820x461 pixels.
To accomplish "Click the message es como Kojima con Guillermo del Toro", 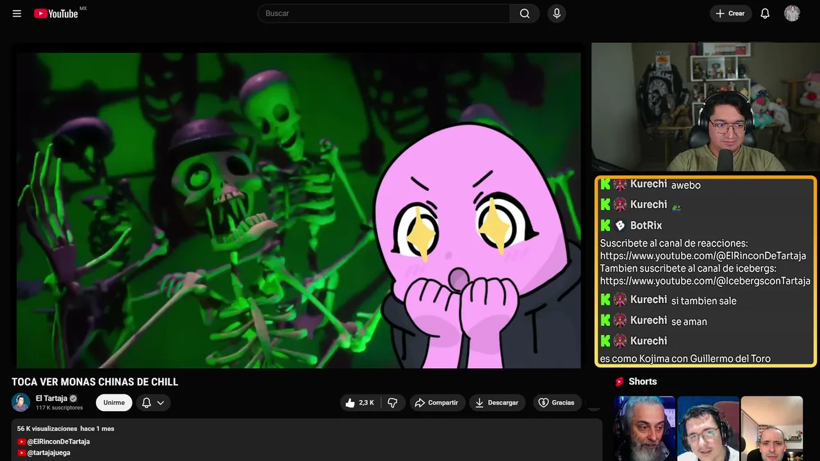I will click(x=685, y=359).
